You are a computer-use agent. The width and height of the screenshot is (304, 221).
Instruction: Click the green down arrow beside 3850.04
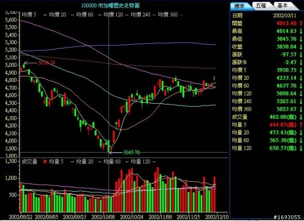(x=301, y=47)
